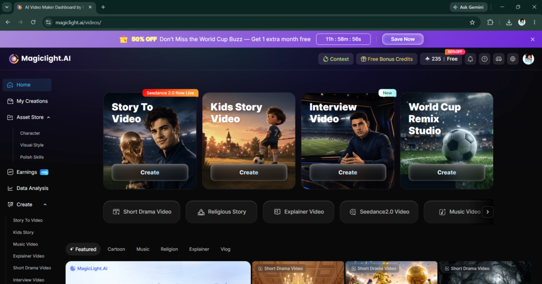This screenshot has height=284, width=542.
Task: Create a Kids Story Video project
Action: pyautogui.click(x=249, y=172)
